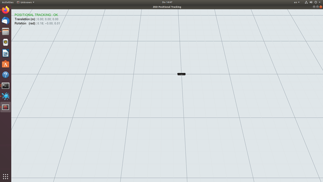The width and height of the screenshot is (323, 182).
Task: Maximize the ZED Positional Tracking window
Action: [317, 7]
